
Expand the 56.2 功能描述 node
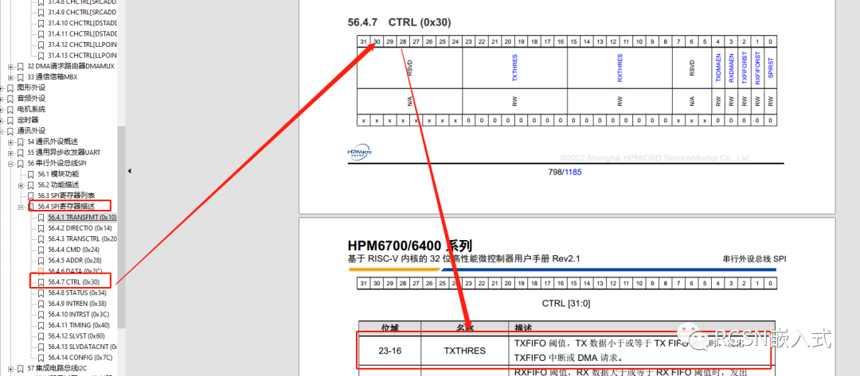pos(21,185)
